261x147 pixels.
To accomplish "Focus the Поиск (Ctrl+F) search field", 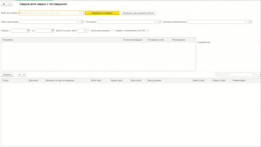I will click(x=234, y=75).
